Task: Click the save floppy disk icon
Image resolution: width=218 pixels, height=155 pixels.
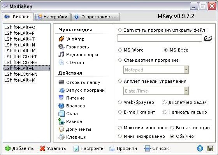Action: (x=210, y=148)
